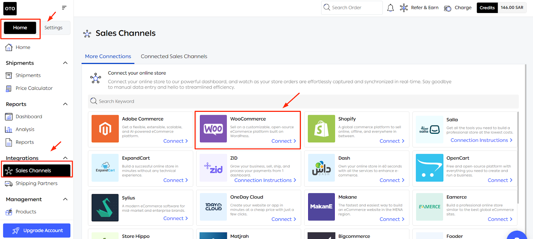Connect Dash store
Viewport: 533px width, 239px height.
tap(392, 180)
